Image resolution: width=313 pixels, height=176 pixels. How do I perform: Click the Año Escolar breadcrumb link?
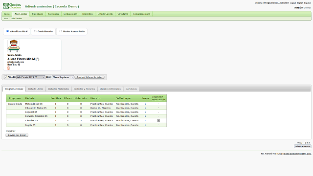17,19
